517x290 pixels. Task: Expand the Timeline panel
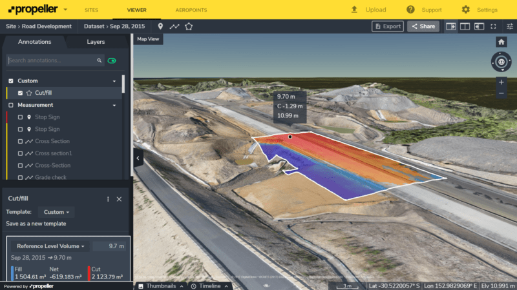[x=209, y=286]
